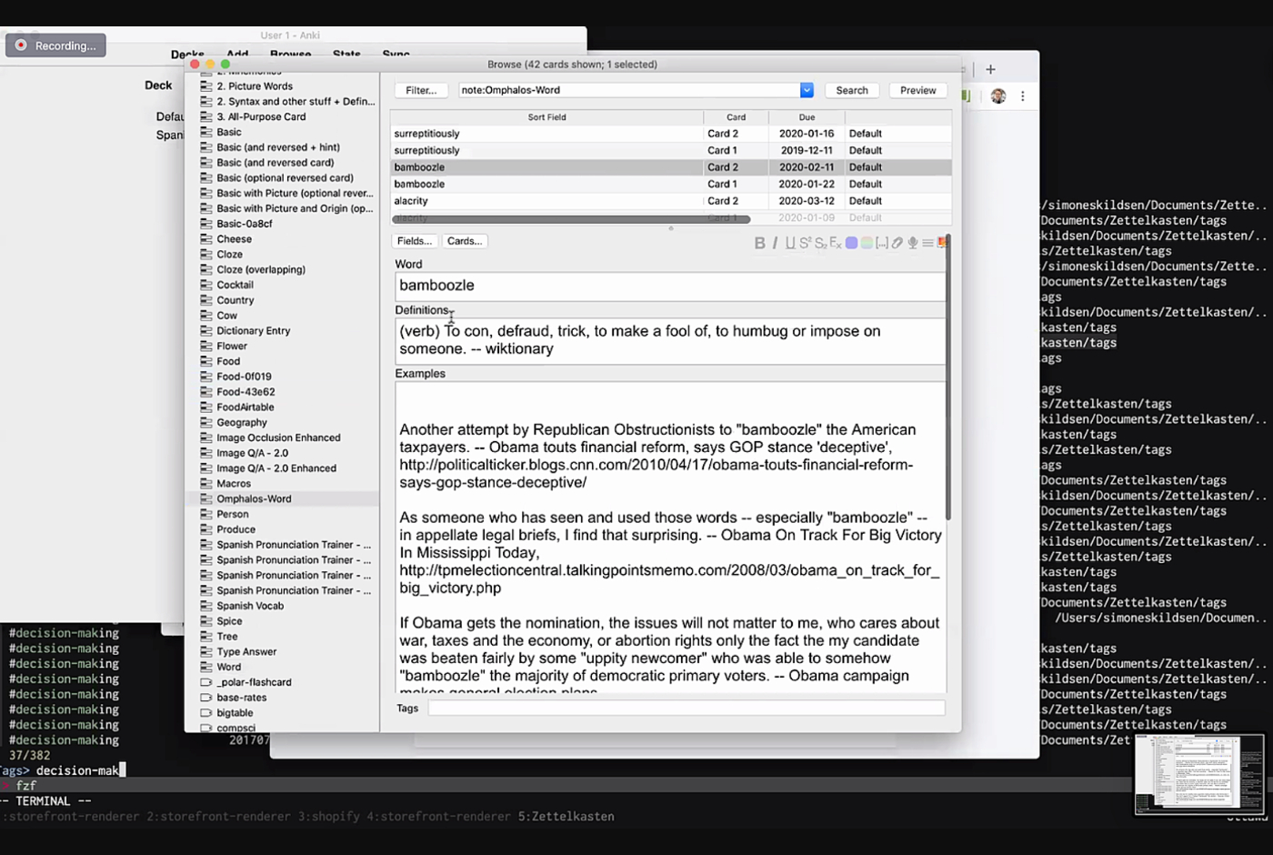This screenshot has height=855, width=1273.
Task: Select the Spanish Vocab note type in sidebar
Action: click(250, 606)
